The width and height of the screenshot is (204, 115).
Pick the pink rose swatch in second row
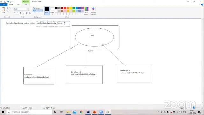65,11
